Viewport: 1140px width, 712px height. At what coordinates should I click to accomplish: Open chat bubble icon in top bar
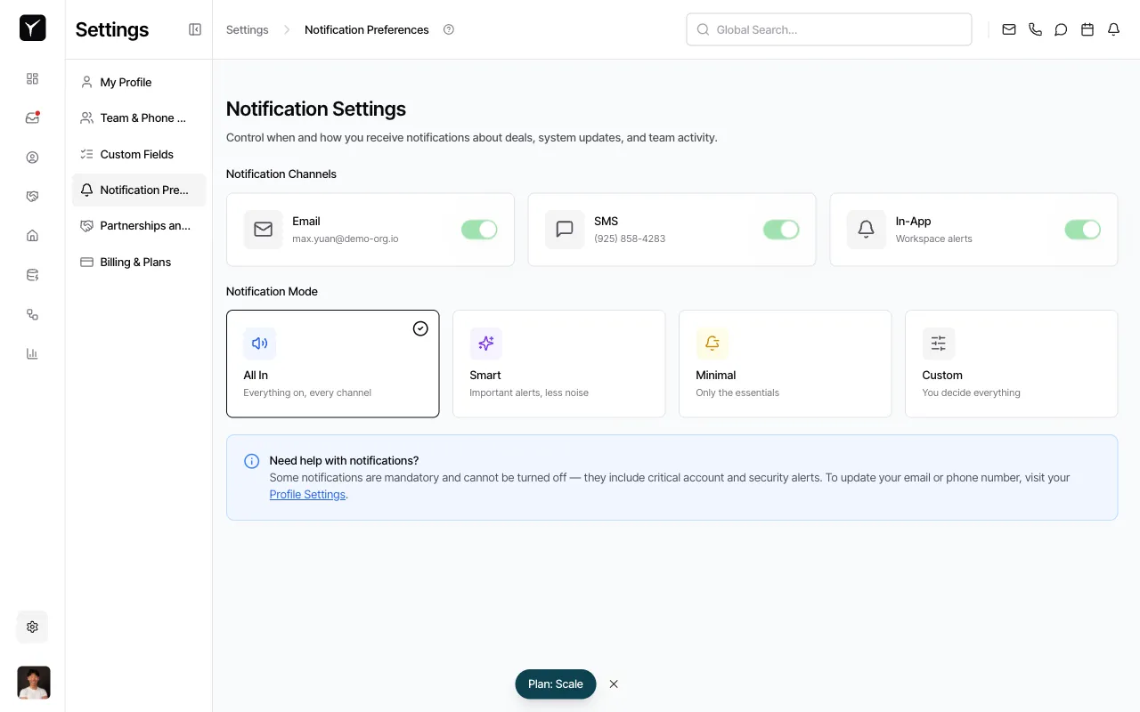click(x=1061, y=29)
